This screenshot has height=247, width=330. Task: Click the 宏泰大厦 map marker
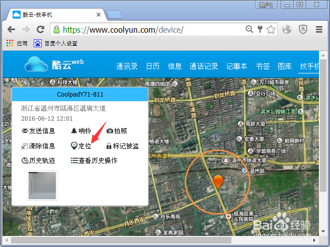(x=239, y=139)
